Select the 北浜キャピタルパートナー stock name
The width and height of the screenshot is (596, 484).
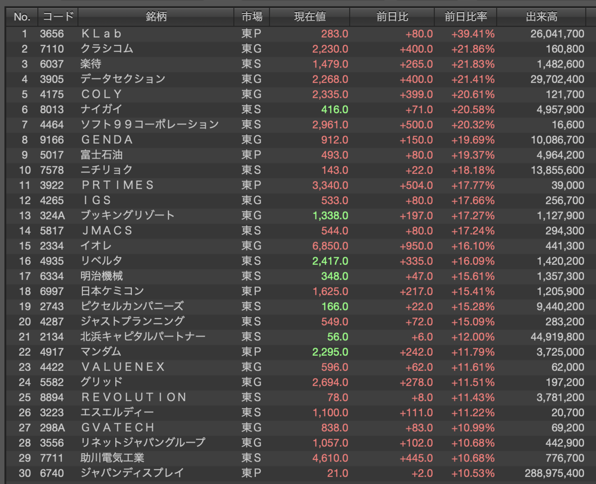point(143,337)
